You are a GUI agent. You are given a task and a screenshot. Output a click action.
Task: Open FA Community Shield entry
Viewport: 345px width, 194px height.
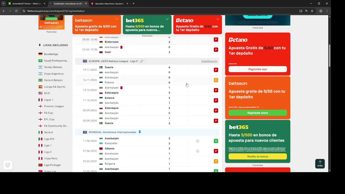pyautogui.click(x=56, y=126)
